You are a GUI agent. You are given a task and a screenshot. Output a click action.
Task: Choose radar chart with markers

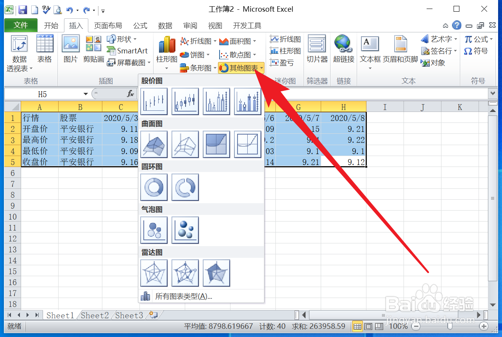185,273
